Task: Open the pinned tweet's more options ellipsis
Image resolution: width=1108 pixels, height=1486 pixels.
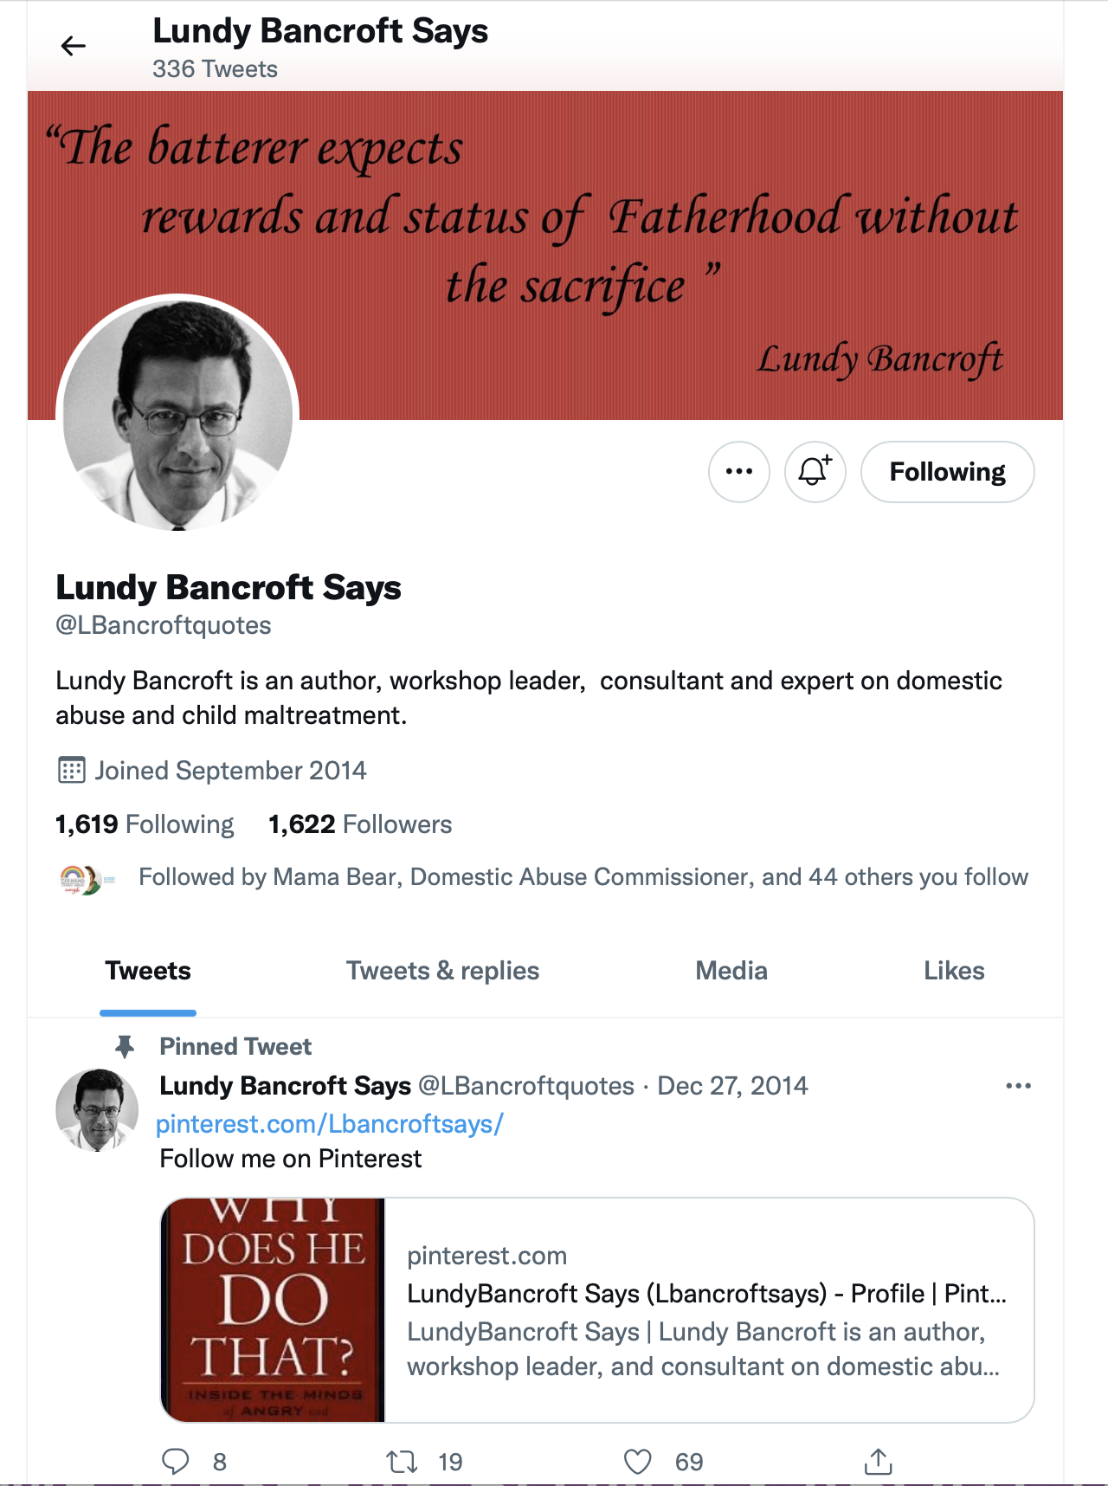Action: click(1018, 1086)
